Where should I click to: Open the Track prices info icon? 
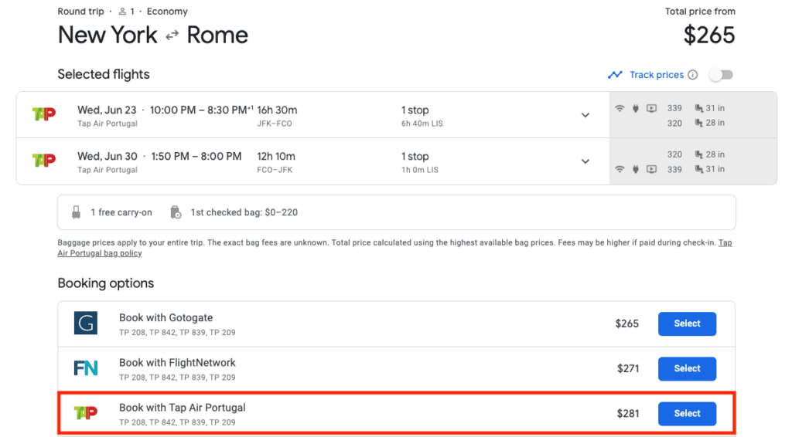[693, 75]
